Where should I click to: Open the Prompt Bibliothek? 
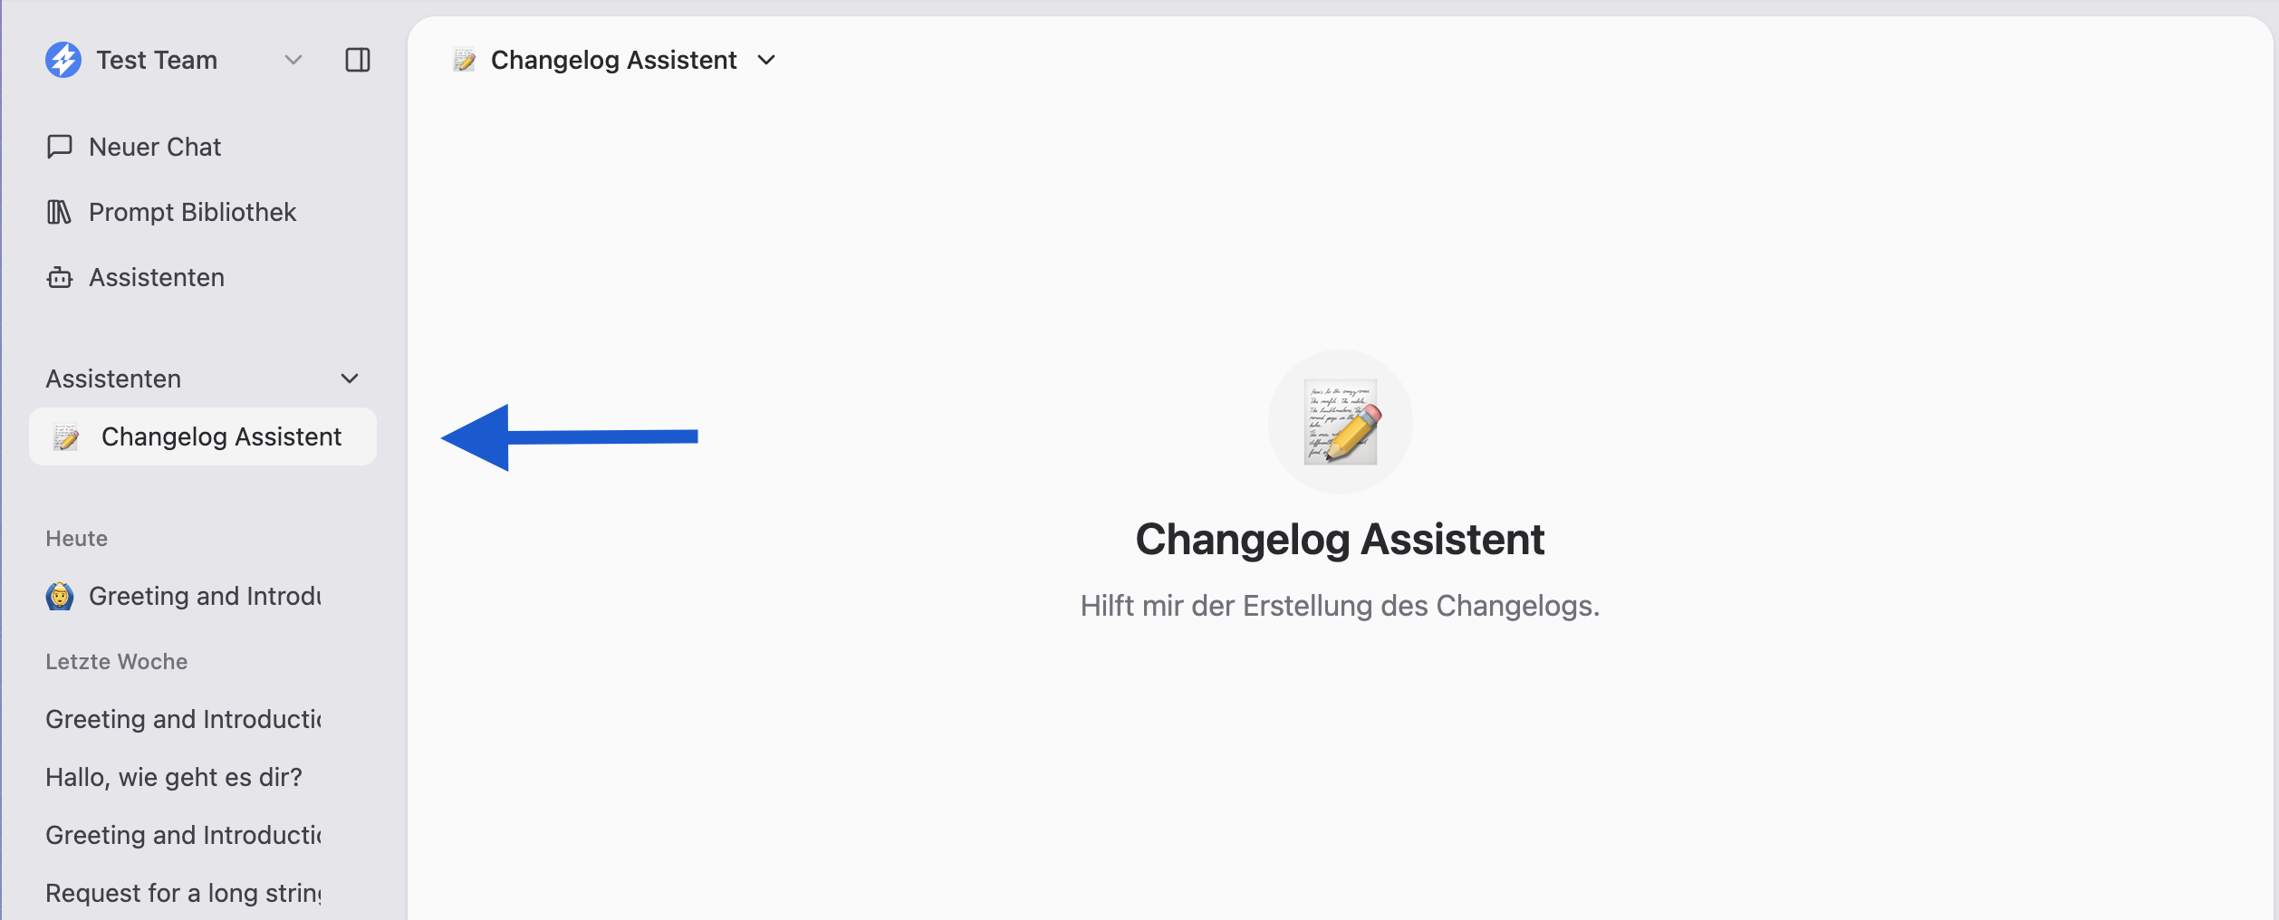pos(192,212)
